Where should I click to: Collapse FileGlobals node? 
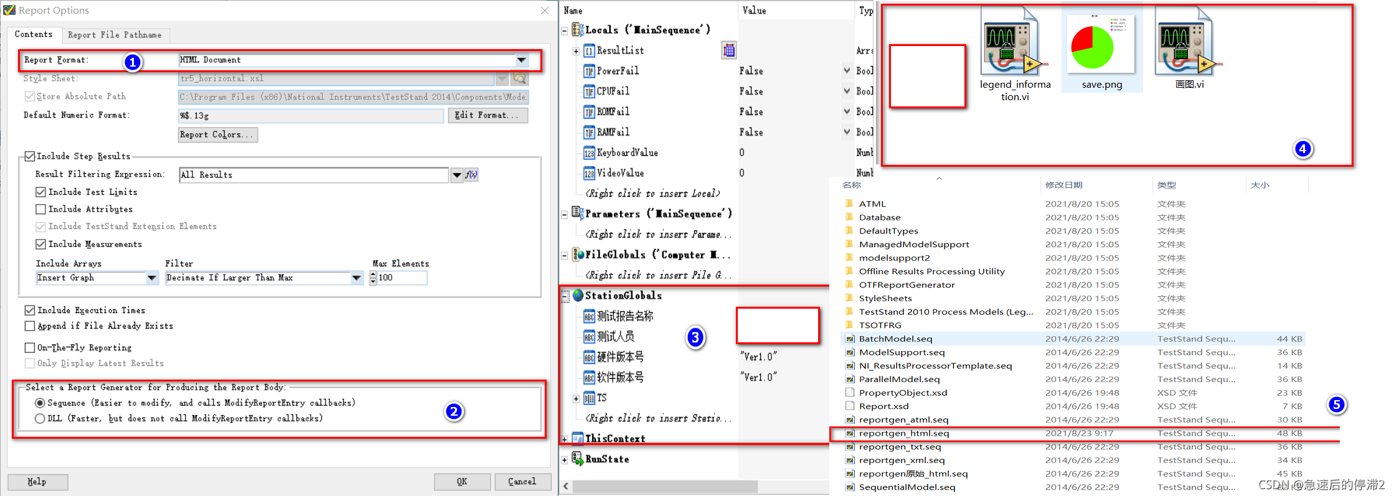[x=565, y=256]
